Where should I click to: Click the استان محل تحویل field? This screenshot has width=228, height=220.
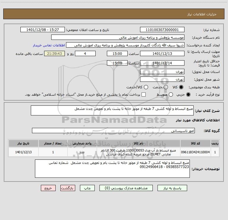coord(162,72)
